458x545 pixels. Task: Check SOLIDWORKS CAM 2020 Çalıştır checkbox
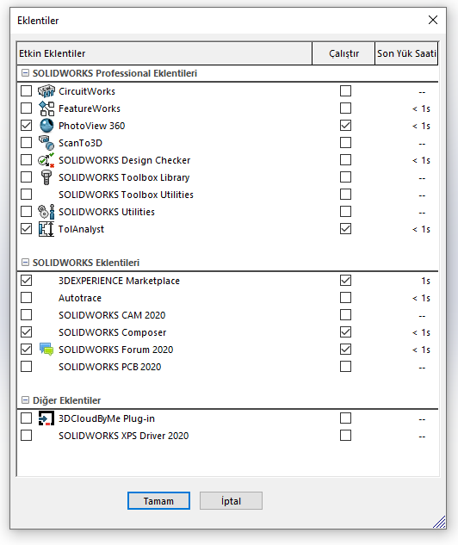click(x=345, y=315)
